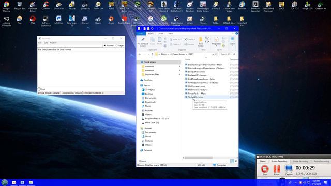Click the Rename button in ribbon
The height and width of the screenshot is (186, 331).
(x=189, y=44)
